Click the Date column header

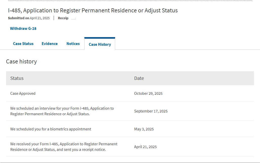coord(139,78)
